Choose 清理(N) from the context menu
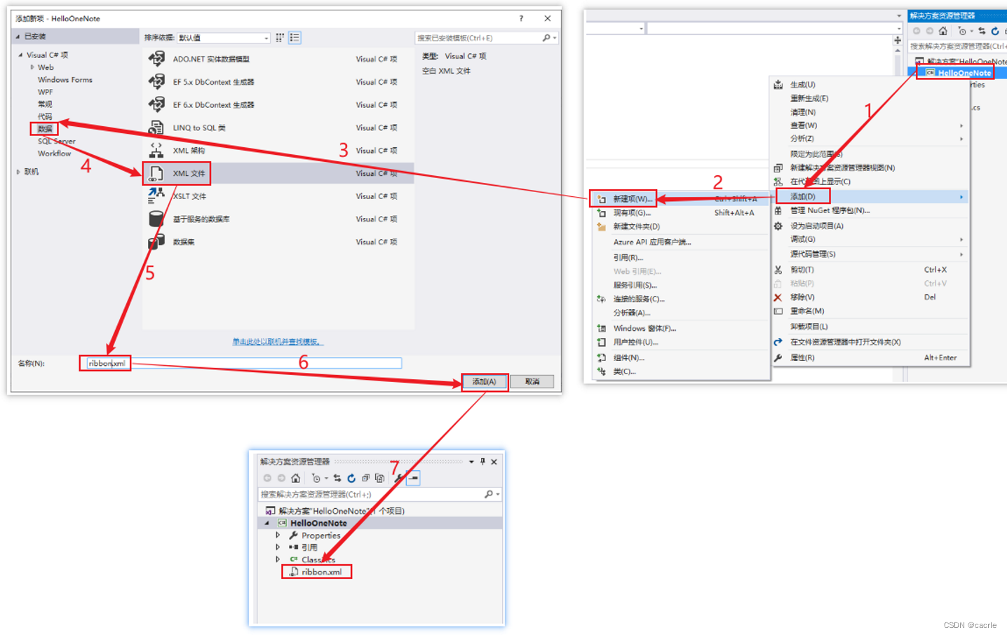This screenshot has height=635, width=1007. pos(870,112)
